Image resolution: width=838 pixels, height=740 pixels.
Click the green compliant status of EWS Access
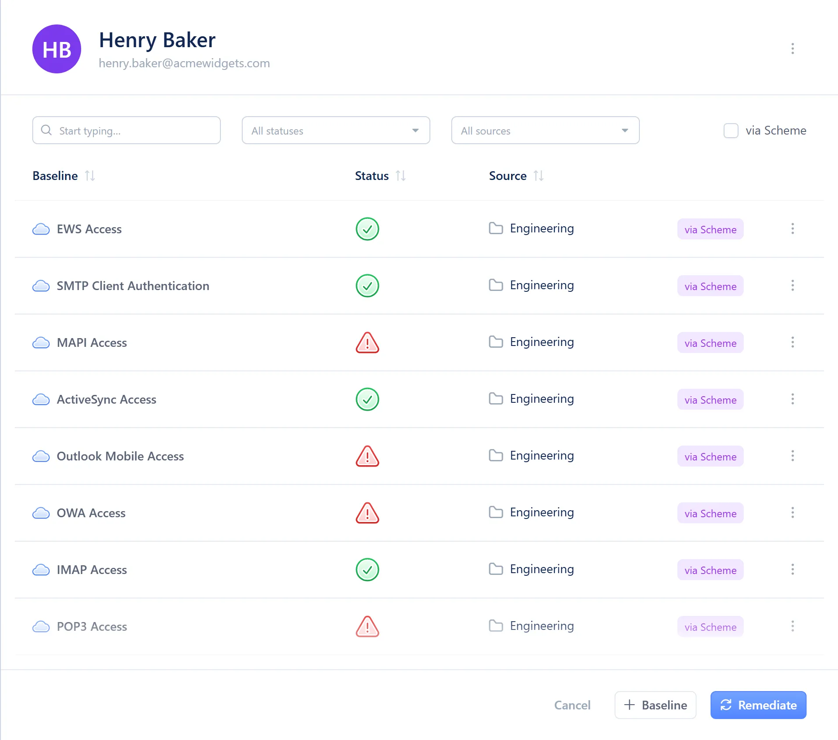point(367,229)
